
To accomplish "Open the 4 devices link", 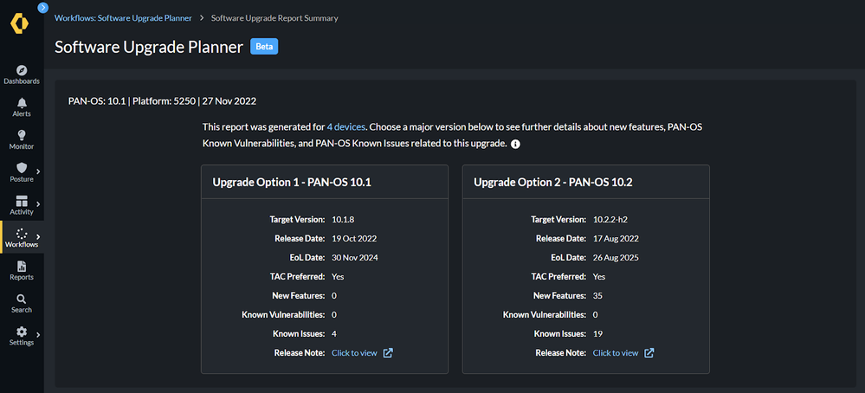I will tap(347, 127).
